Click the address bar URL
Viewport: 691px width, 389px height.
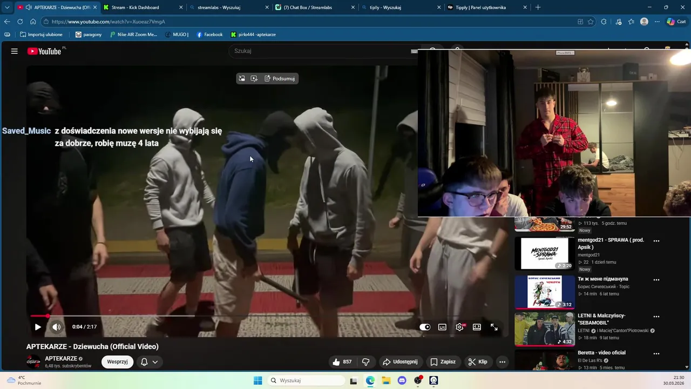click(x=109, y=22)
